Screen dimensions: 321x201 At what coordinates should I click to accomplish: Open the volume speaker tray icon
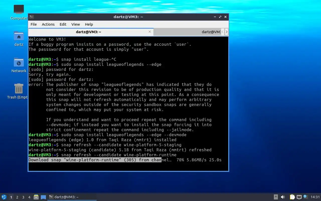pos(283,197)
